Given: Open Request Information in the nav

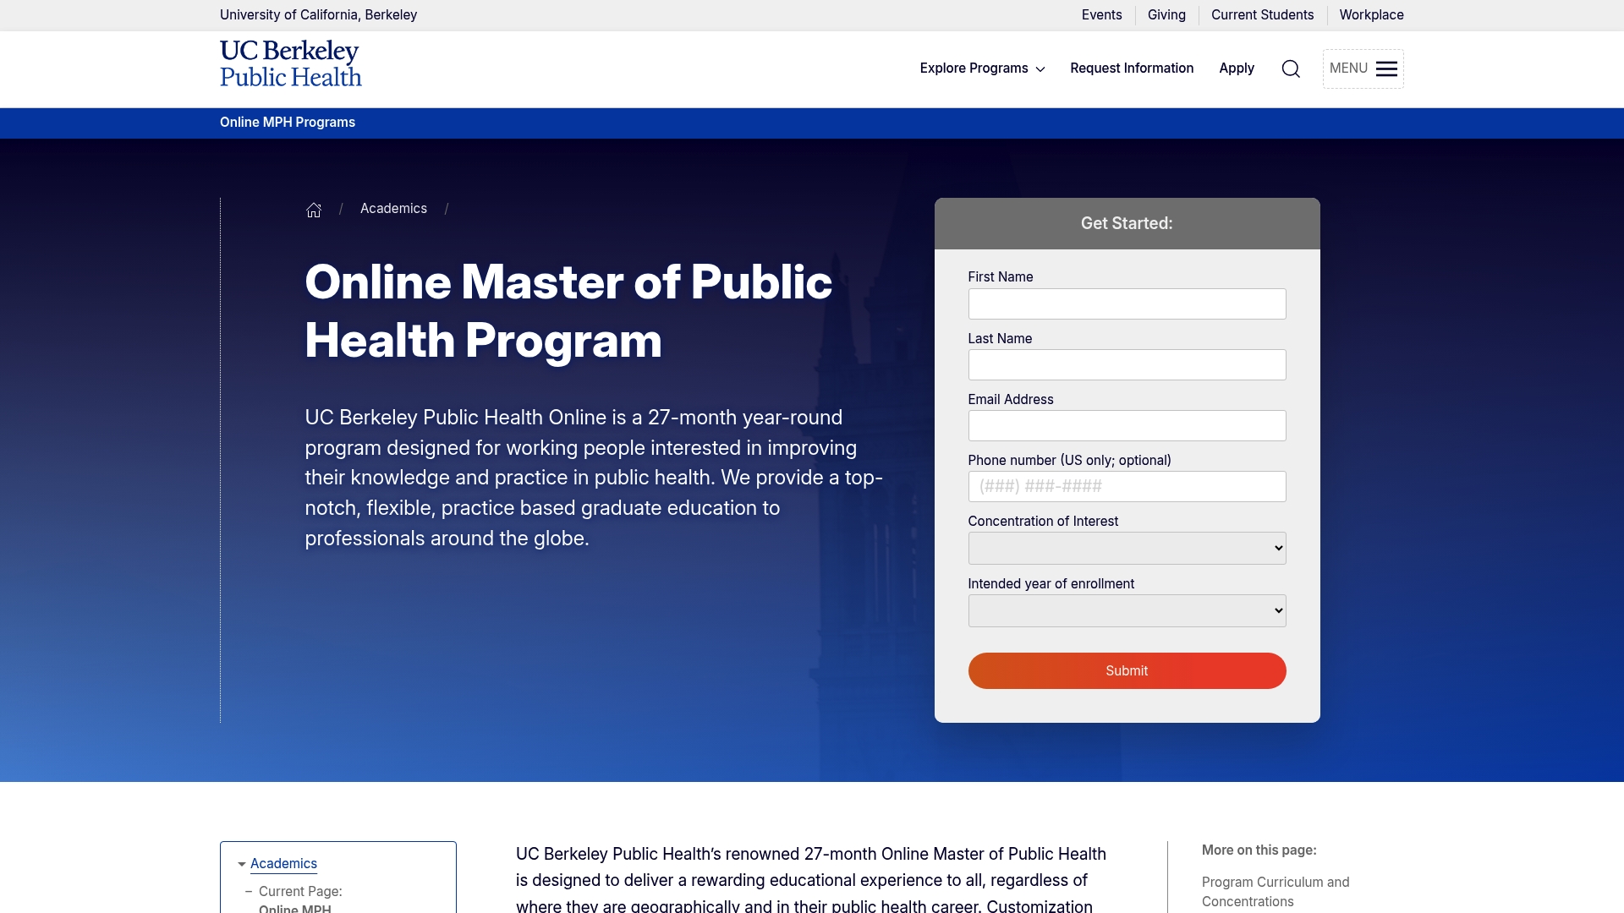Looking at the screenshot, I should pos(1132,68).
